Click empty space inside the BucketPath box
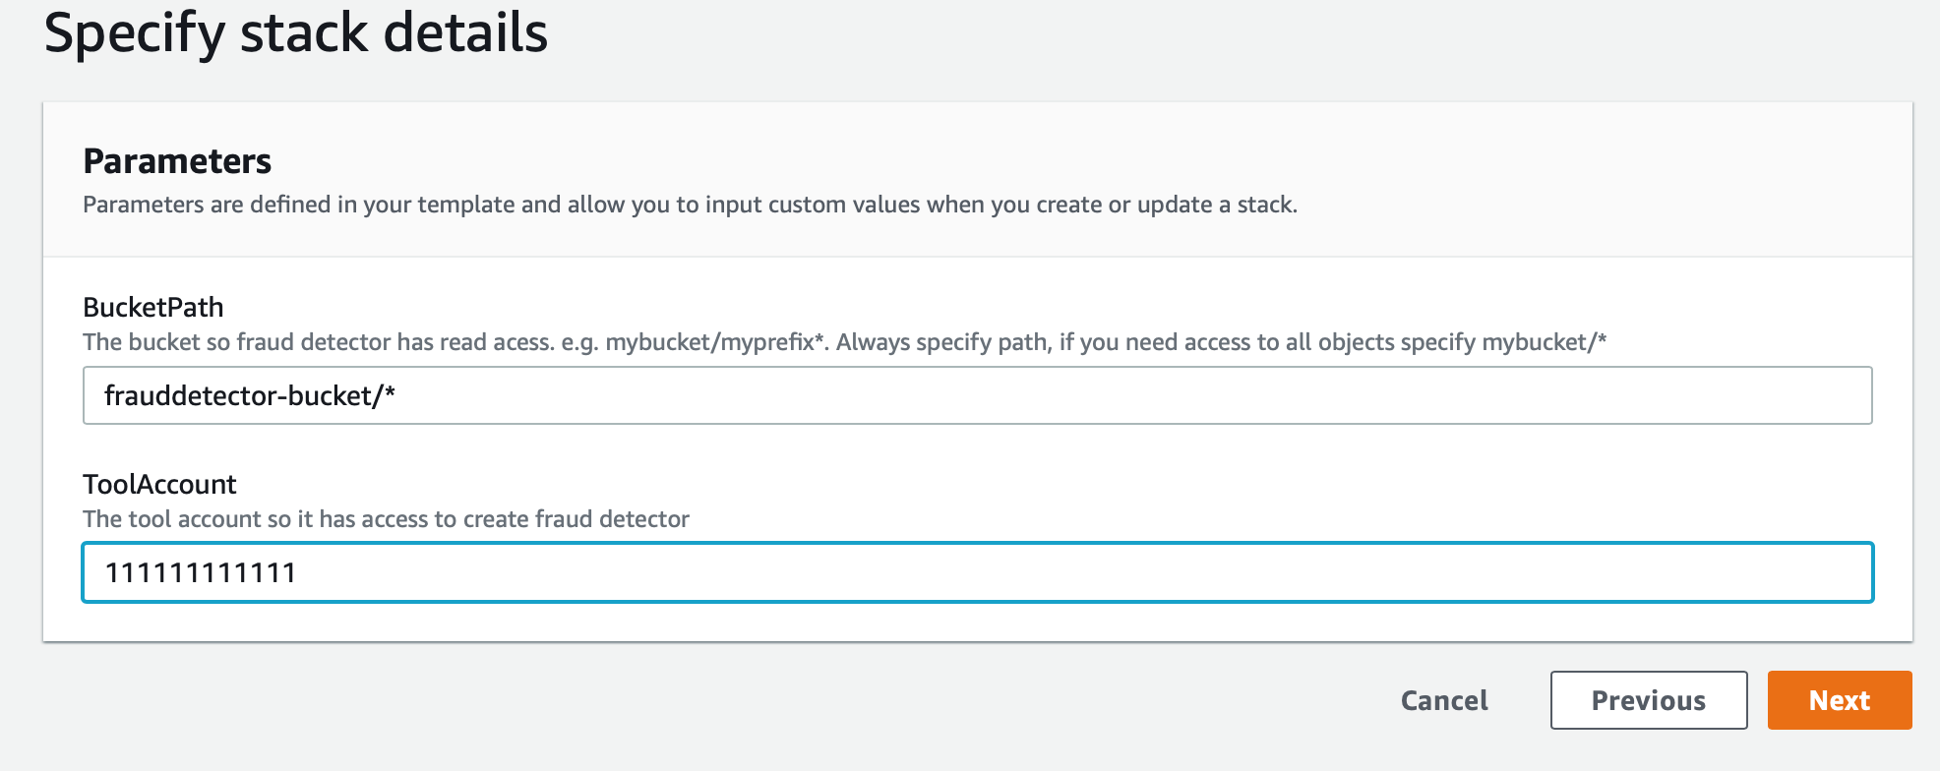Image resolution: width=1940 pixels, height=771 pixels. 1131,395
